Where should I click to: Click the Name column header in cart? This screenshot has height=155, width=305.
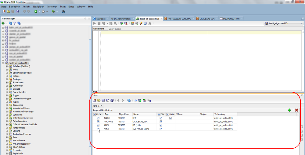144,114
